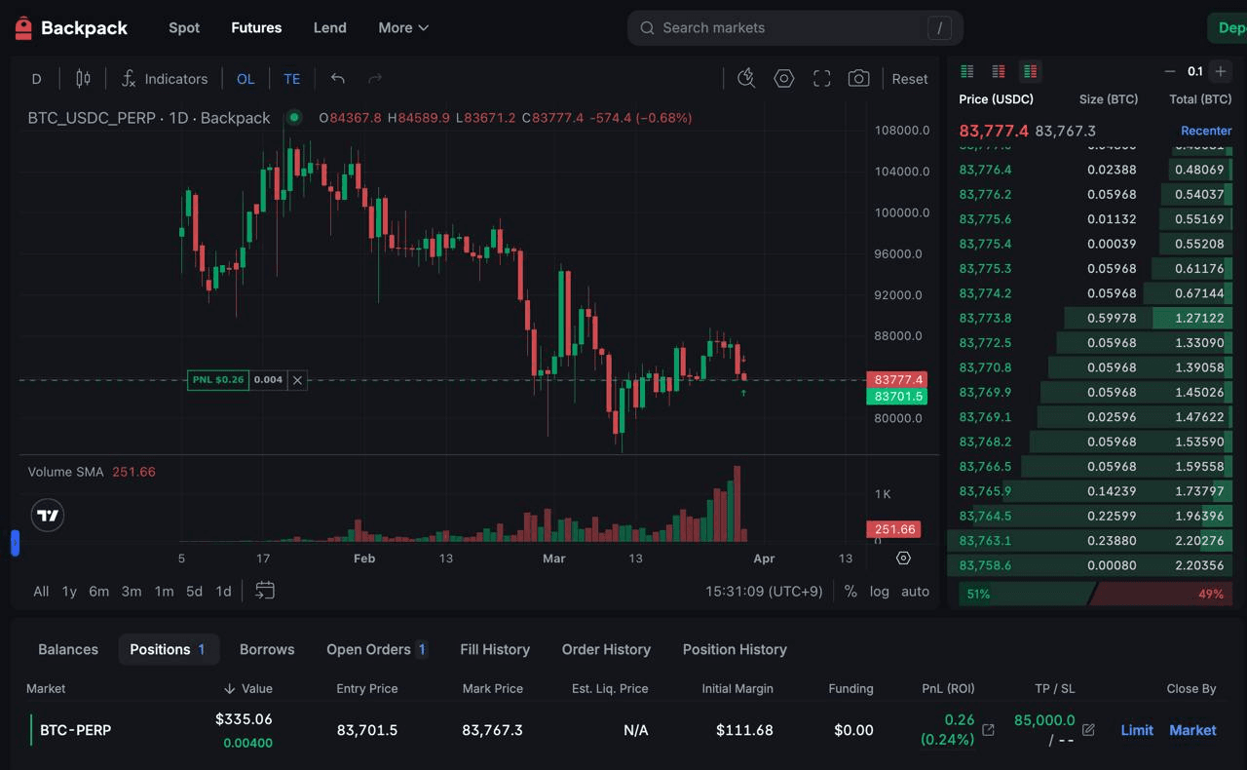Switch to the Balances tab
Image resolution: width=1247 pixels, height=770 pixels.
tap(68, 649)
